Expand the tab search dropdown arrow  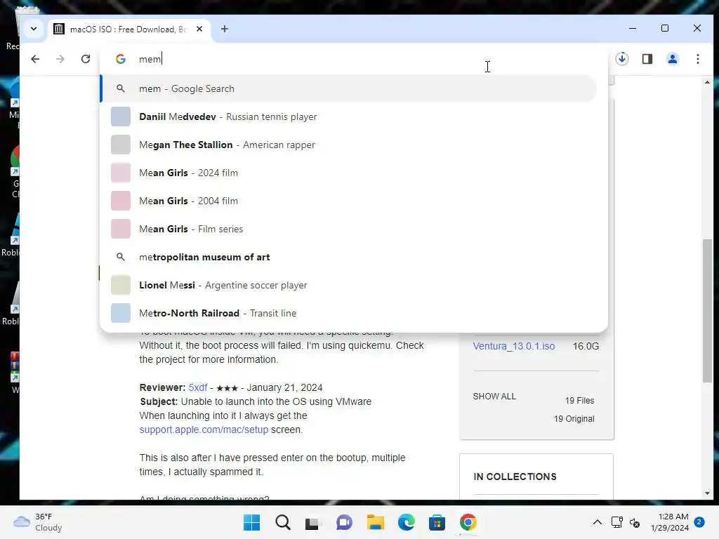(x=34, y=29)
